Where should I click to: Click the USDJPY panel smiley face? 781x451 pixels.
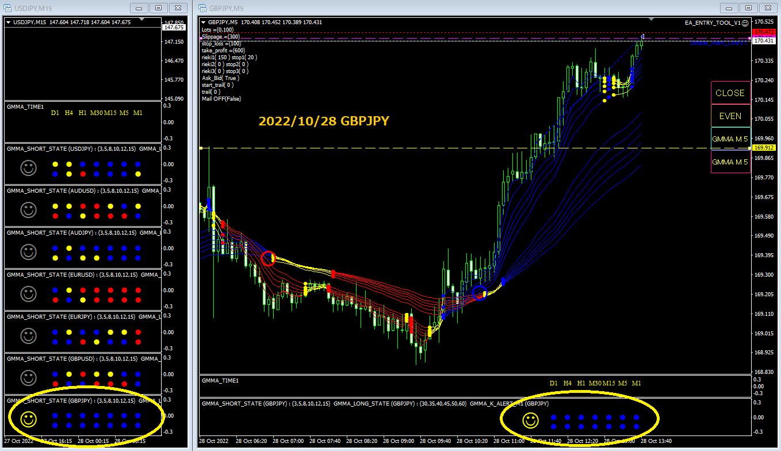pyautogui.click(x=28, y=168)
